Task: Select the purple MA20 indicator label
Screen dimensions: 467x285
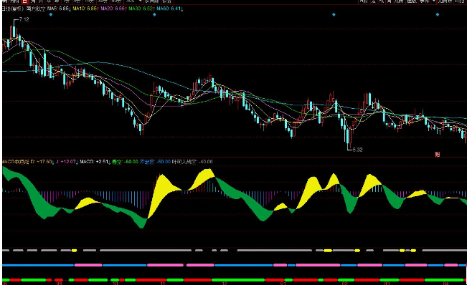Action: pyautogui.click(x=113, y=9)
